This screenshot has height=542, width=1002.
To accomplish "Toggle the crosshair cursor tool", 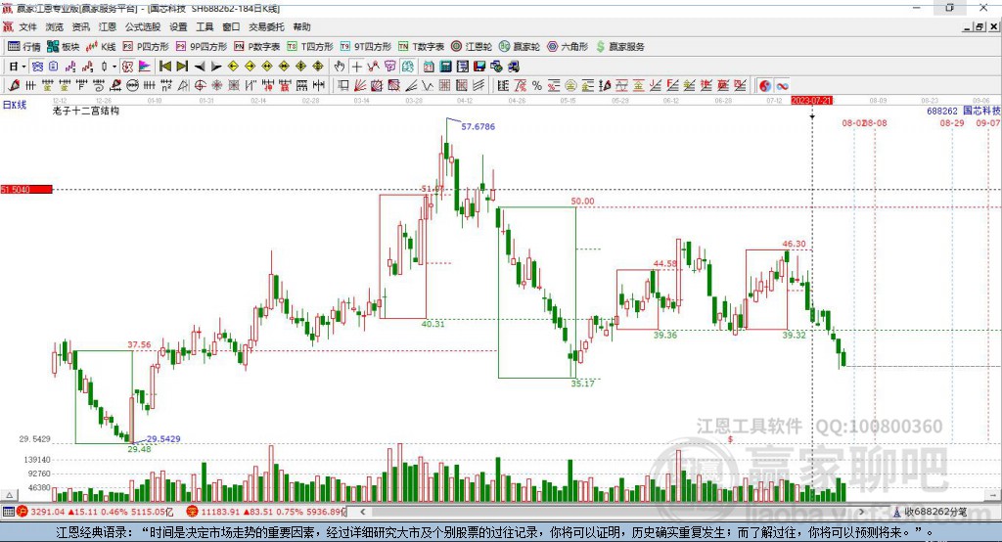I will click(356, 67).
